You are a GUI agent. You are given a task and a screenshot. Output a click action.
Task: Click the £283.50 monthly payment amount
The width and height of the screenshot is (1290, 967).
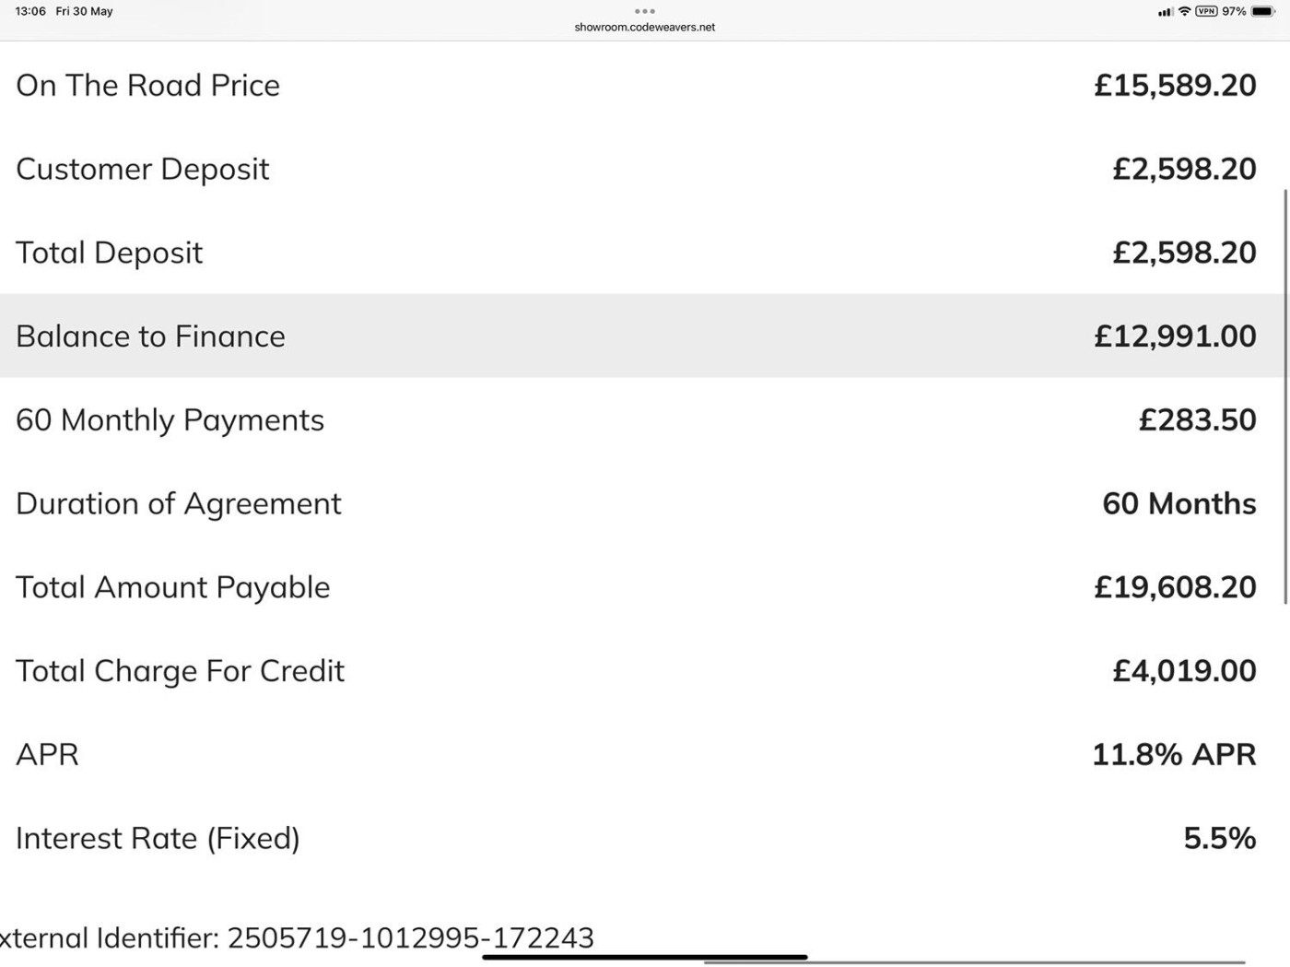[x=1197, y=419]
